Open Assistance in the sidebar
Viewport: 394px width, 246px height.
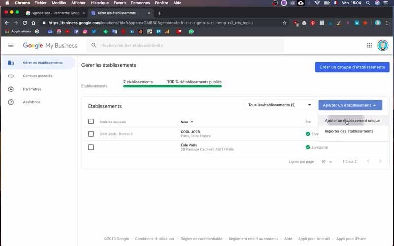(32, 102)
